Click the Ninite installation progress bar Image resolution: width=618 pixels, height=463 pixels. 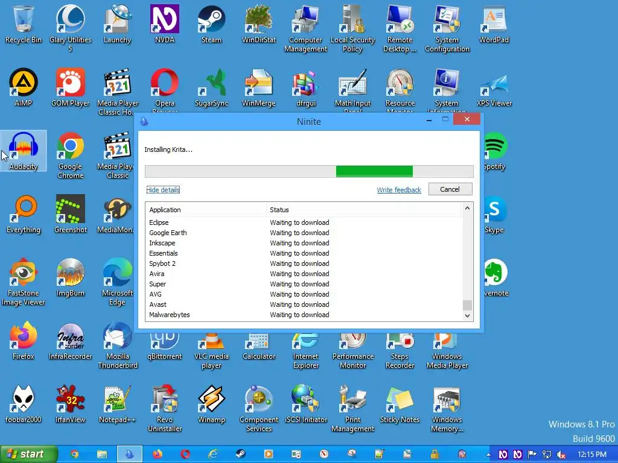(x=309, y=171)
